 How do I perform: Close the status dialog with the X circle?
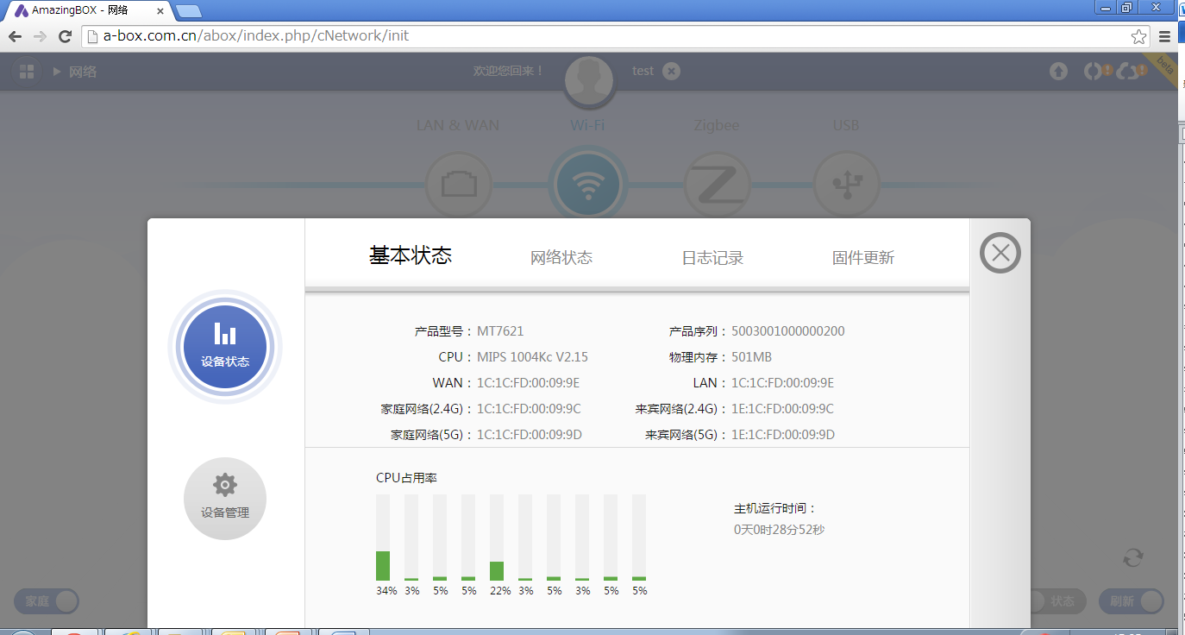(1000, 253)
